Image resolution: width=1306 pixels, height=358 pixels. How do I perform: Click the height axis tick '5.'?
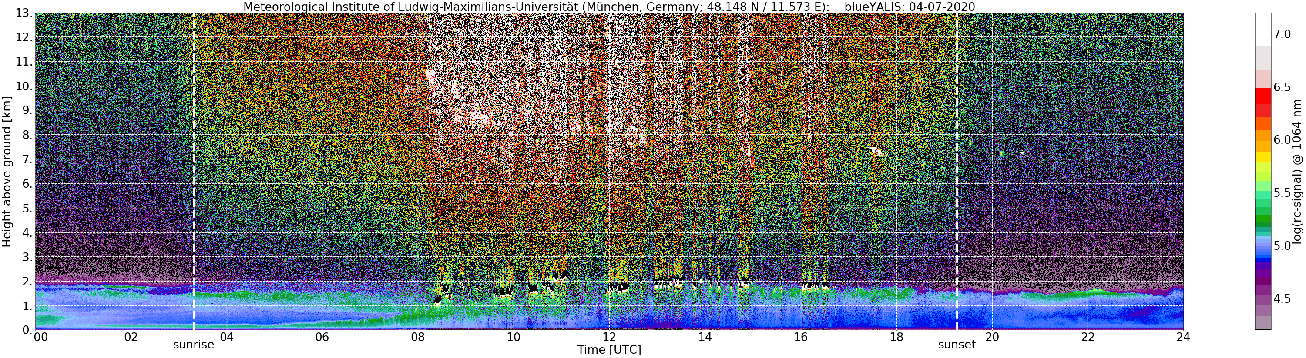tap(27, 208)
